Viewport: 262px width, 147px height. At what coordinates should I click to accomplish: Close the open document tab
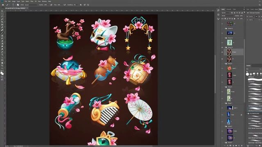coord(27,8)
